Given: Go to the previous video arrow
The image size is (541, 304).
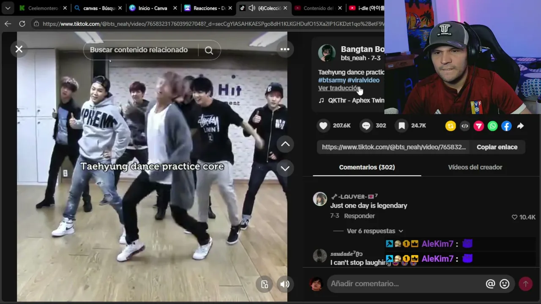Looking at the screenshot, I should [x=285, y=144].
